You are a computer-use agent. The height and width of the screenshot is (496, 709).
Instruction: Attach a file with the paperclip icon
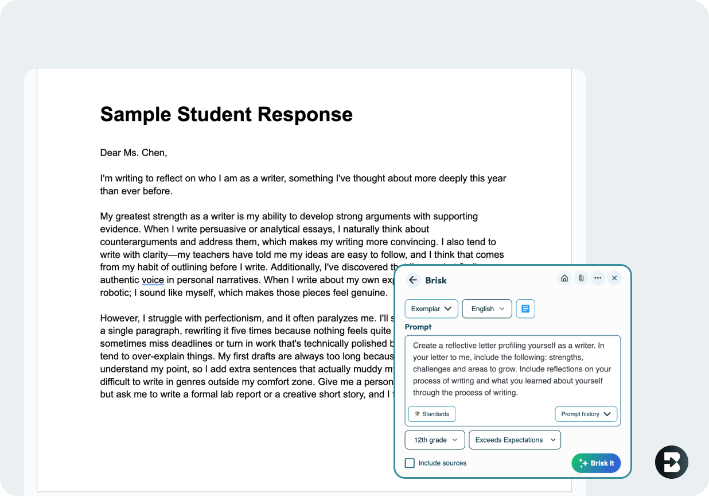pos(581,278)
